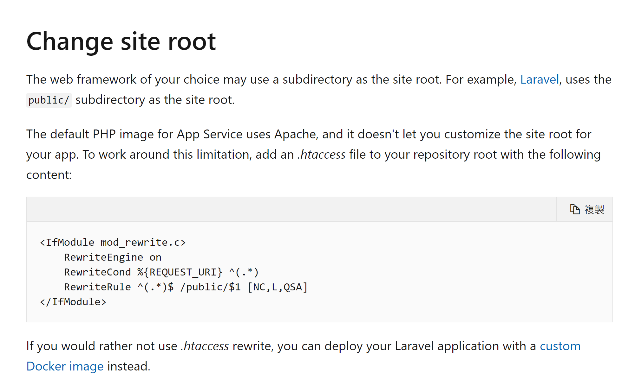Click the '[NC,L,QSA]' flags in code

pos(278,287)
